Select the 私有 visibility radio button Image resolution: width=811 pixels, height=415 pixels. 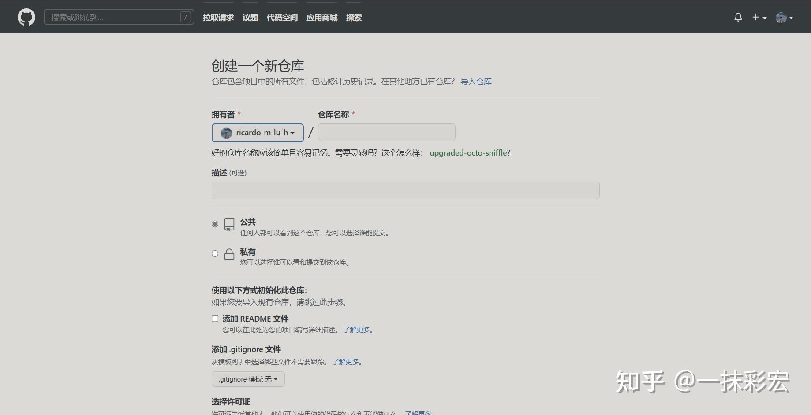[215, 253]
